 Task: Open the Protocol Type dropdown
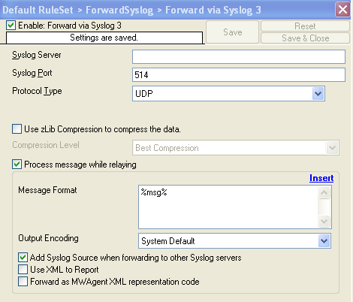(228, 94)
